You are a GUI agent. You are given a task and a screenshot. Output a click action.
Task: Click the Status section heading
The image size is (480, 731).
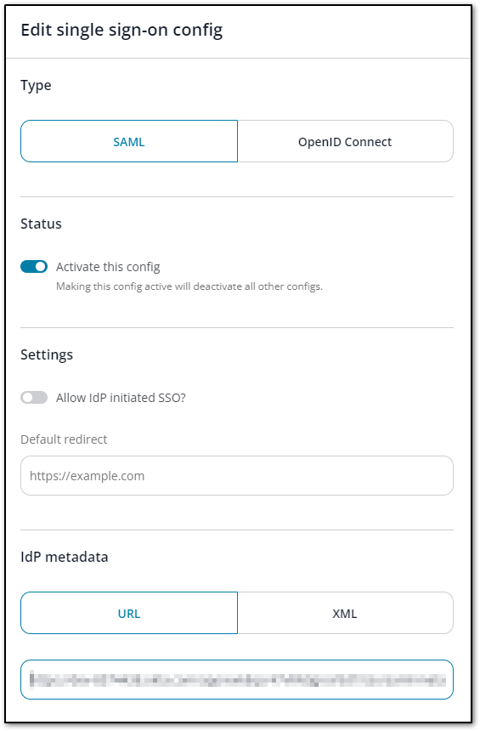click(x=41, y=224)
